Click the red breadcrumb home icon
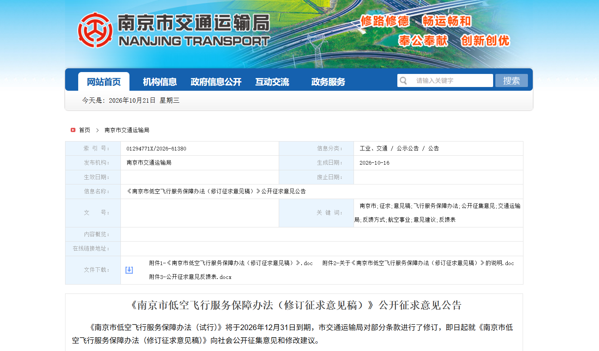 click(x=73, y=130)
